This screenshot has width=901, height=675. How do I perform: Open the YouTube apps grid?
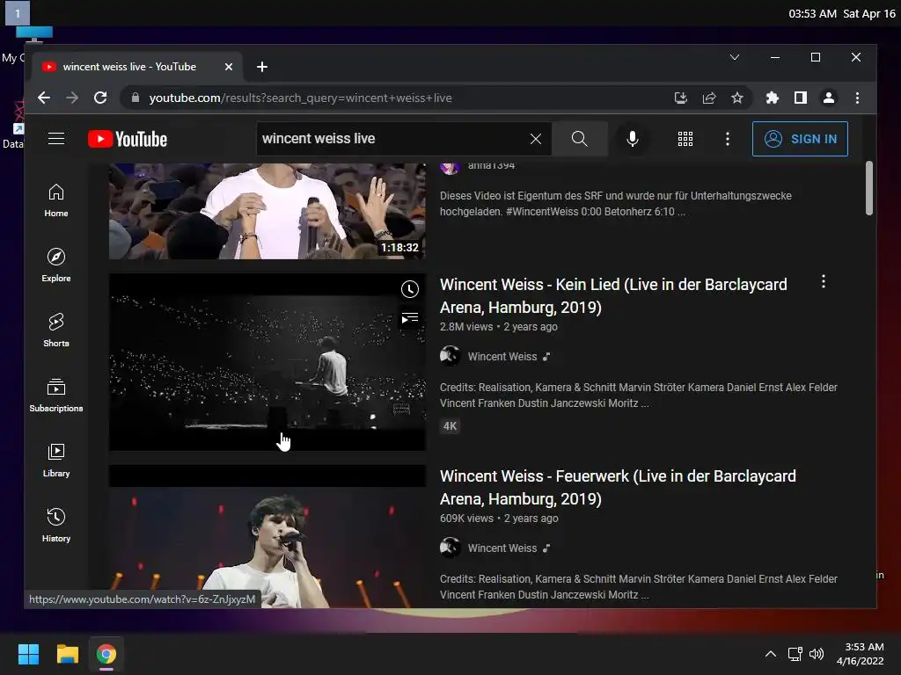coord(685,139)
